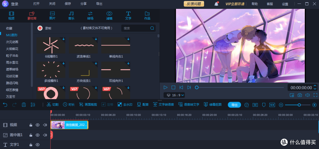Open the 视频 media tab
Viewport: 319px width, 149px height.
point(12,16)
